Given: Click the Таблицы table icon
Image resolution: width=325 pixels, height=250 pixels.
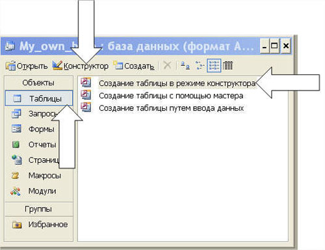Looking at the screenshot, I should 17,98.
